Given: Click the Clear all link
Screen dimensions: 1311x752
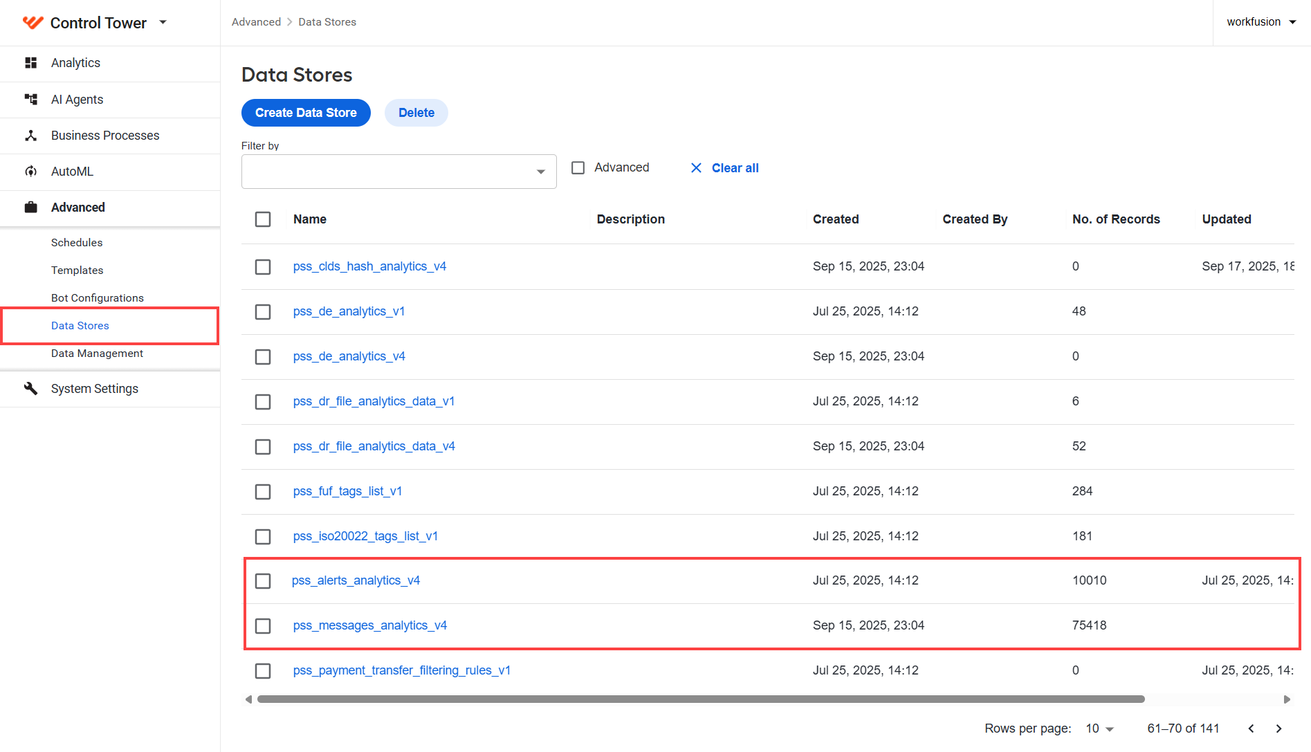Looking at the screenshot, I should [735, 168].
